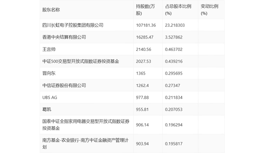Click the value 16285.47
The width and height of the screenshot is (264, 153).
pos(144,37)
